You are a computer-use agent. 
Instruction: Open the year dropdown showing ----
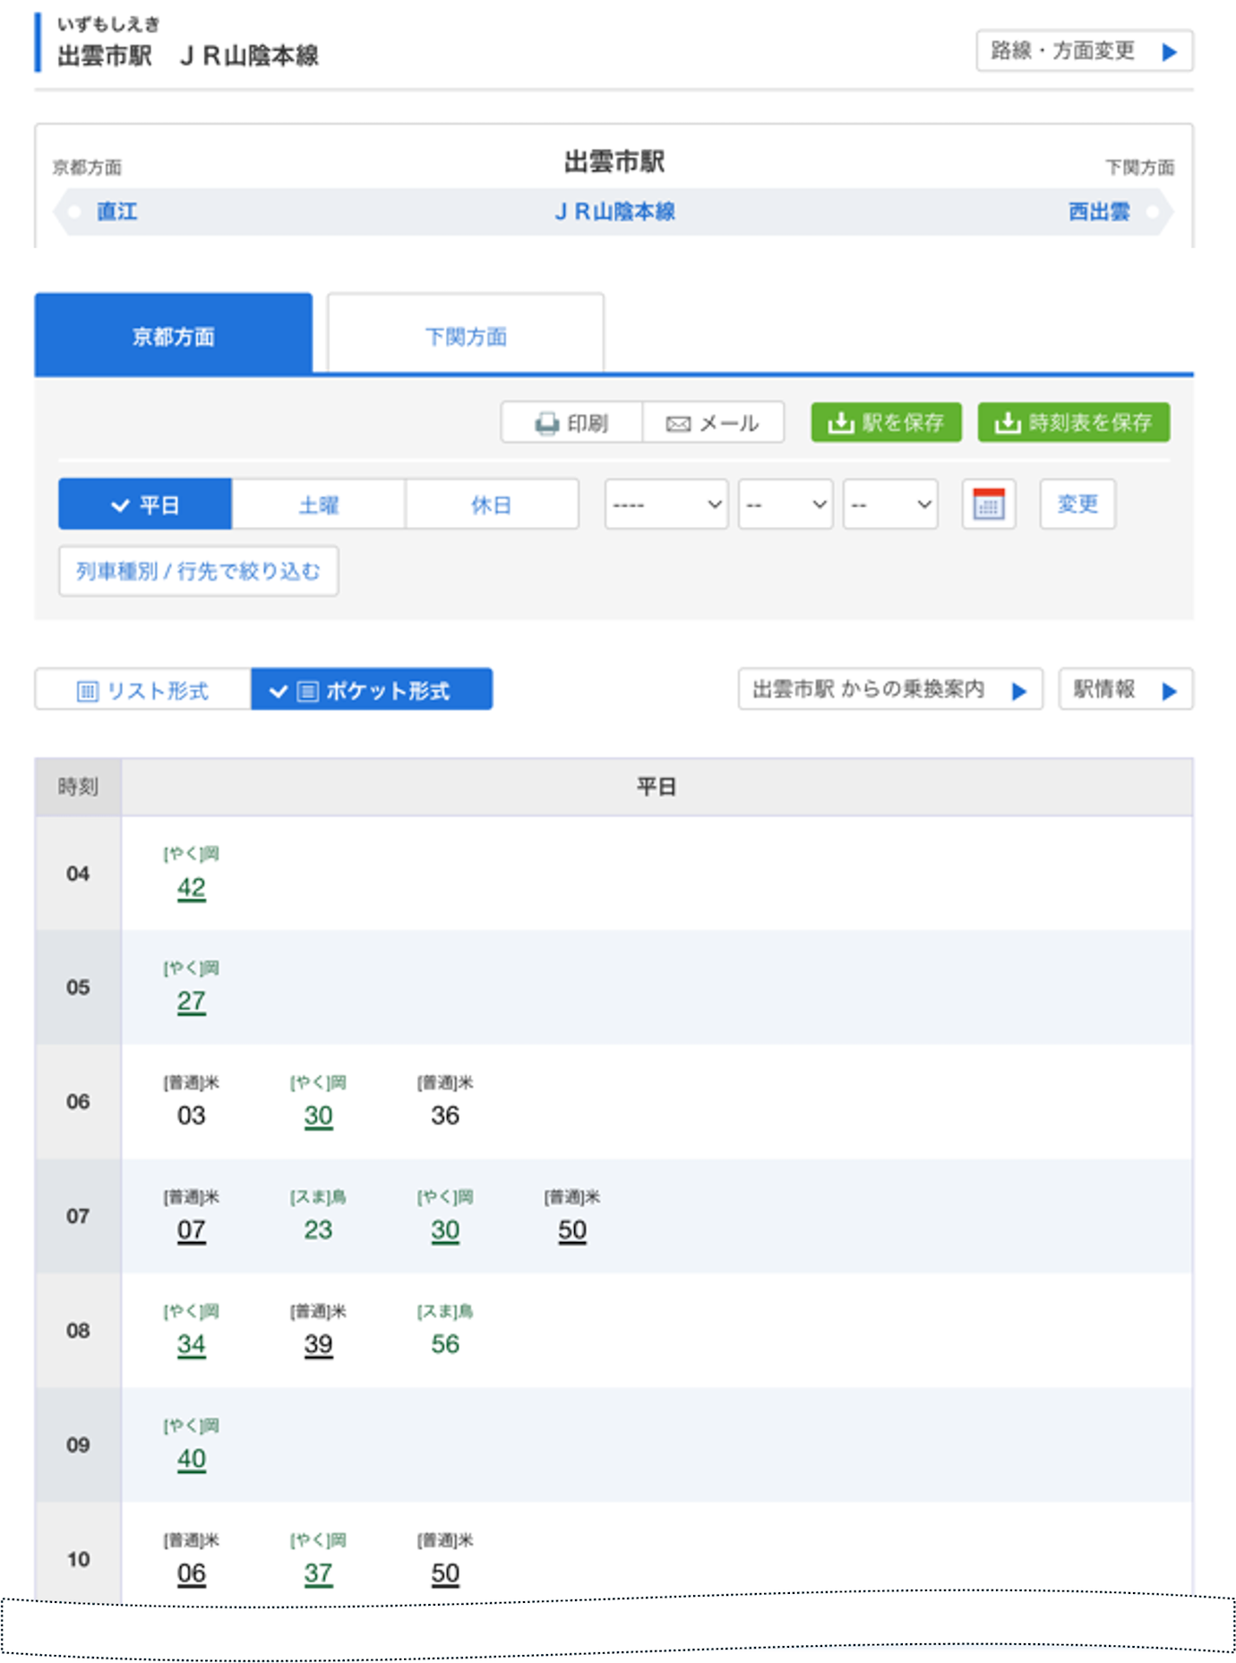(666, 504)
